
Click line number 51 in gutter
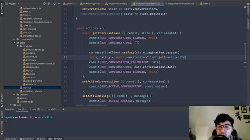click(x=65, y=57)
